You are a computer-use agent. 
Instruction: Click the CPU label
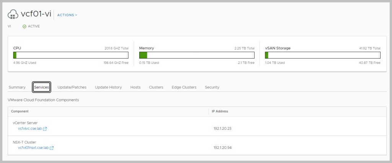[17, 48]
